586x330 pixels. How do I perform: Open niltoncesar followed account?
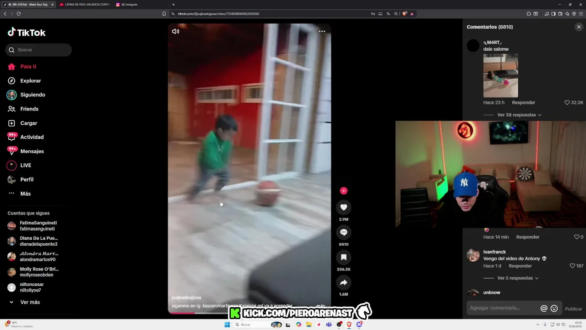[25, 287]
